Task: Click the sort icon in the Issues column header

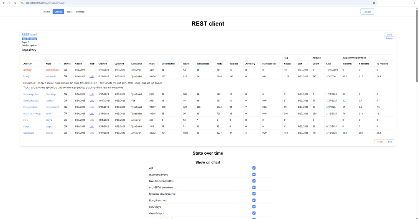Action: [192, 64]
